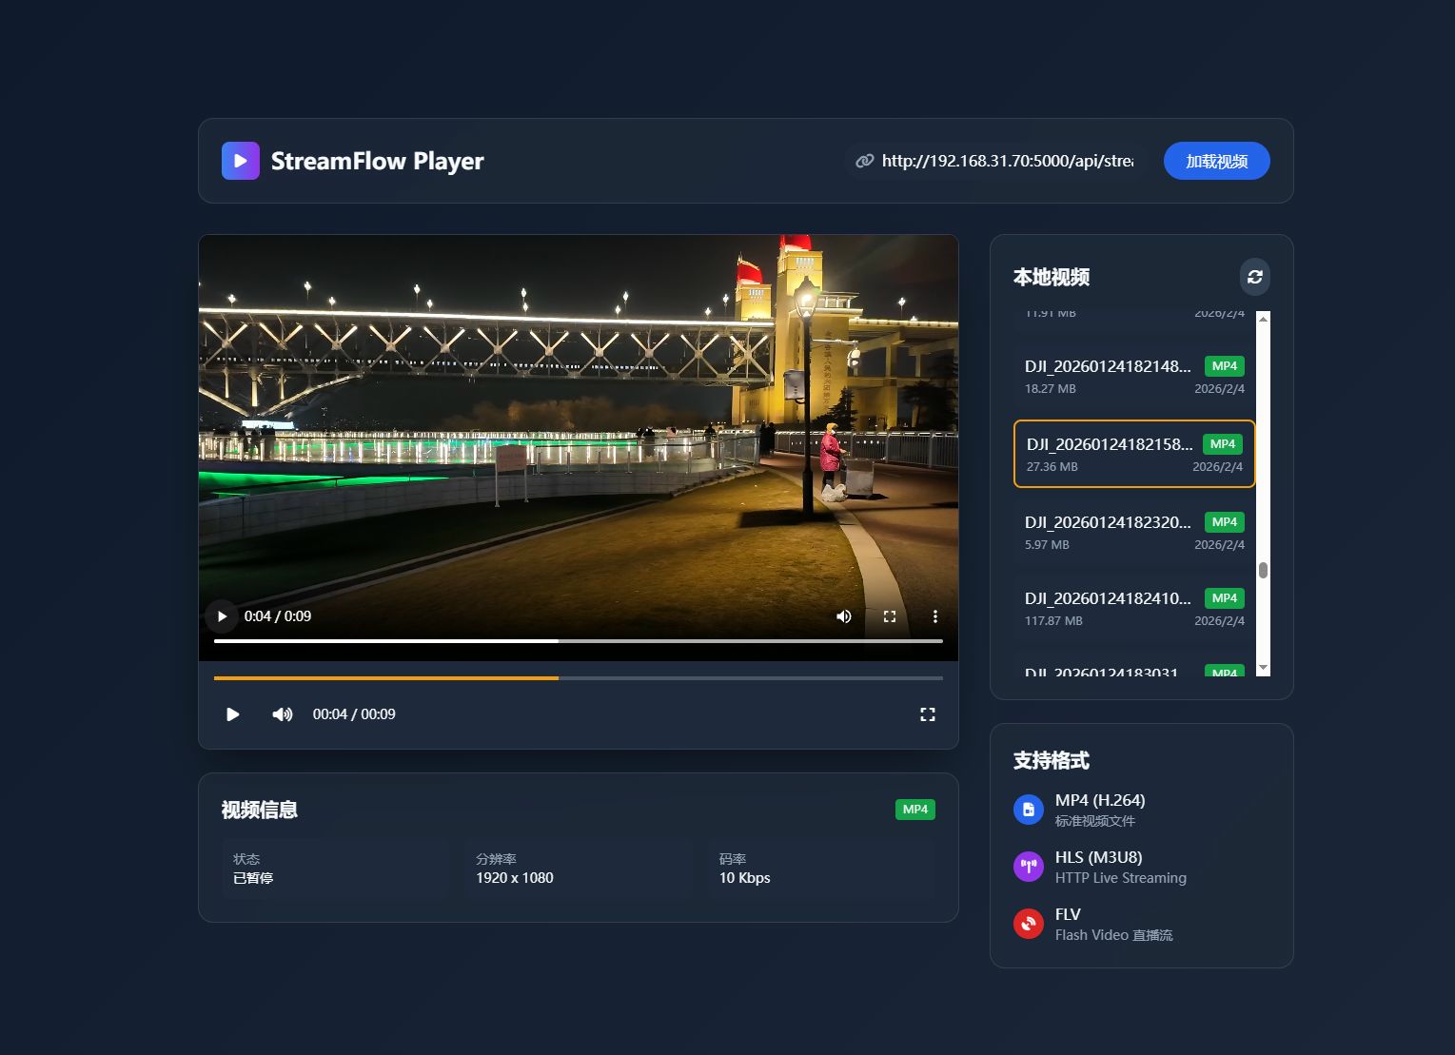Screen dimensions: 1455x1055
Task: Mute audio with the overlay speaker icon
Action: [x=844, y=616]
